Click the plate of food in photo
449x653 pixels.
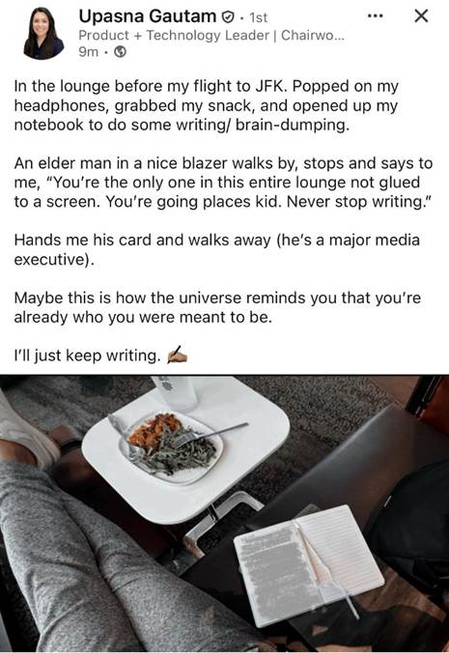click(171, 447)
